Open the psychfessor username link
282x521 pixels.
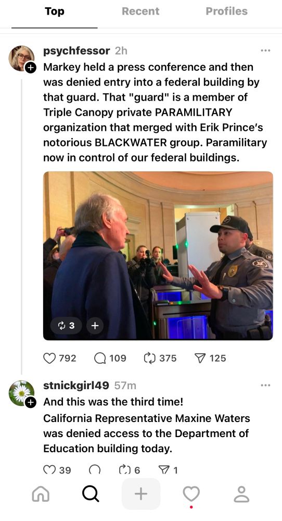(x=76, y=51)
